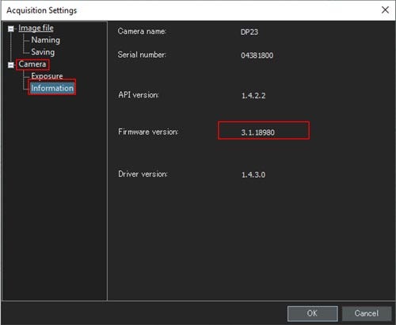
Task: Collapse the Camera tree node
Action: click(x=11, y=65)
